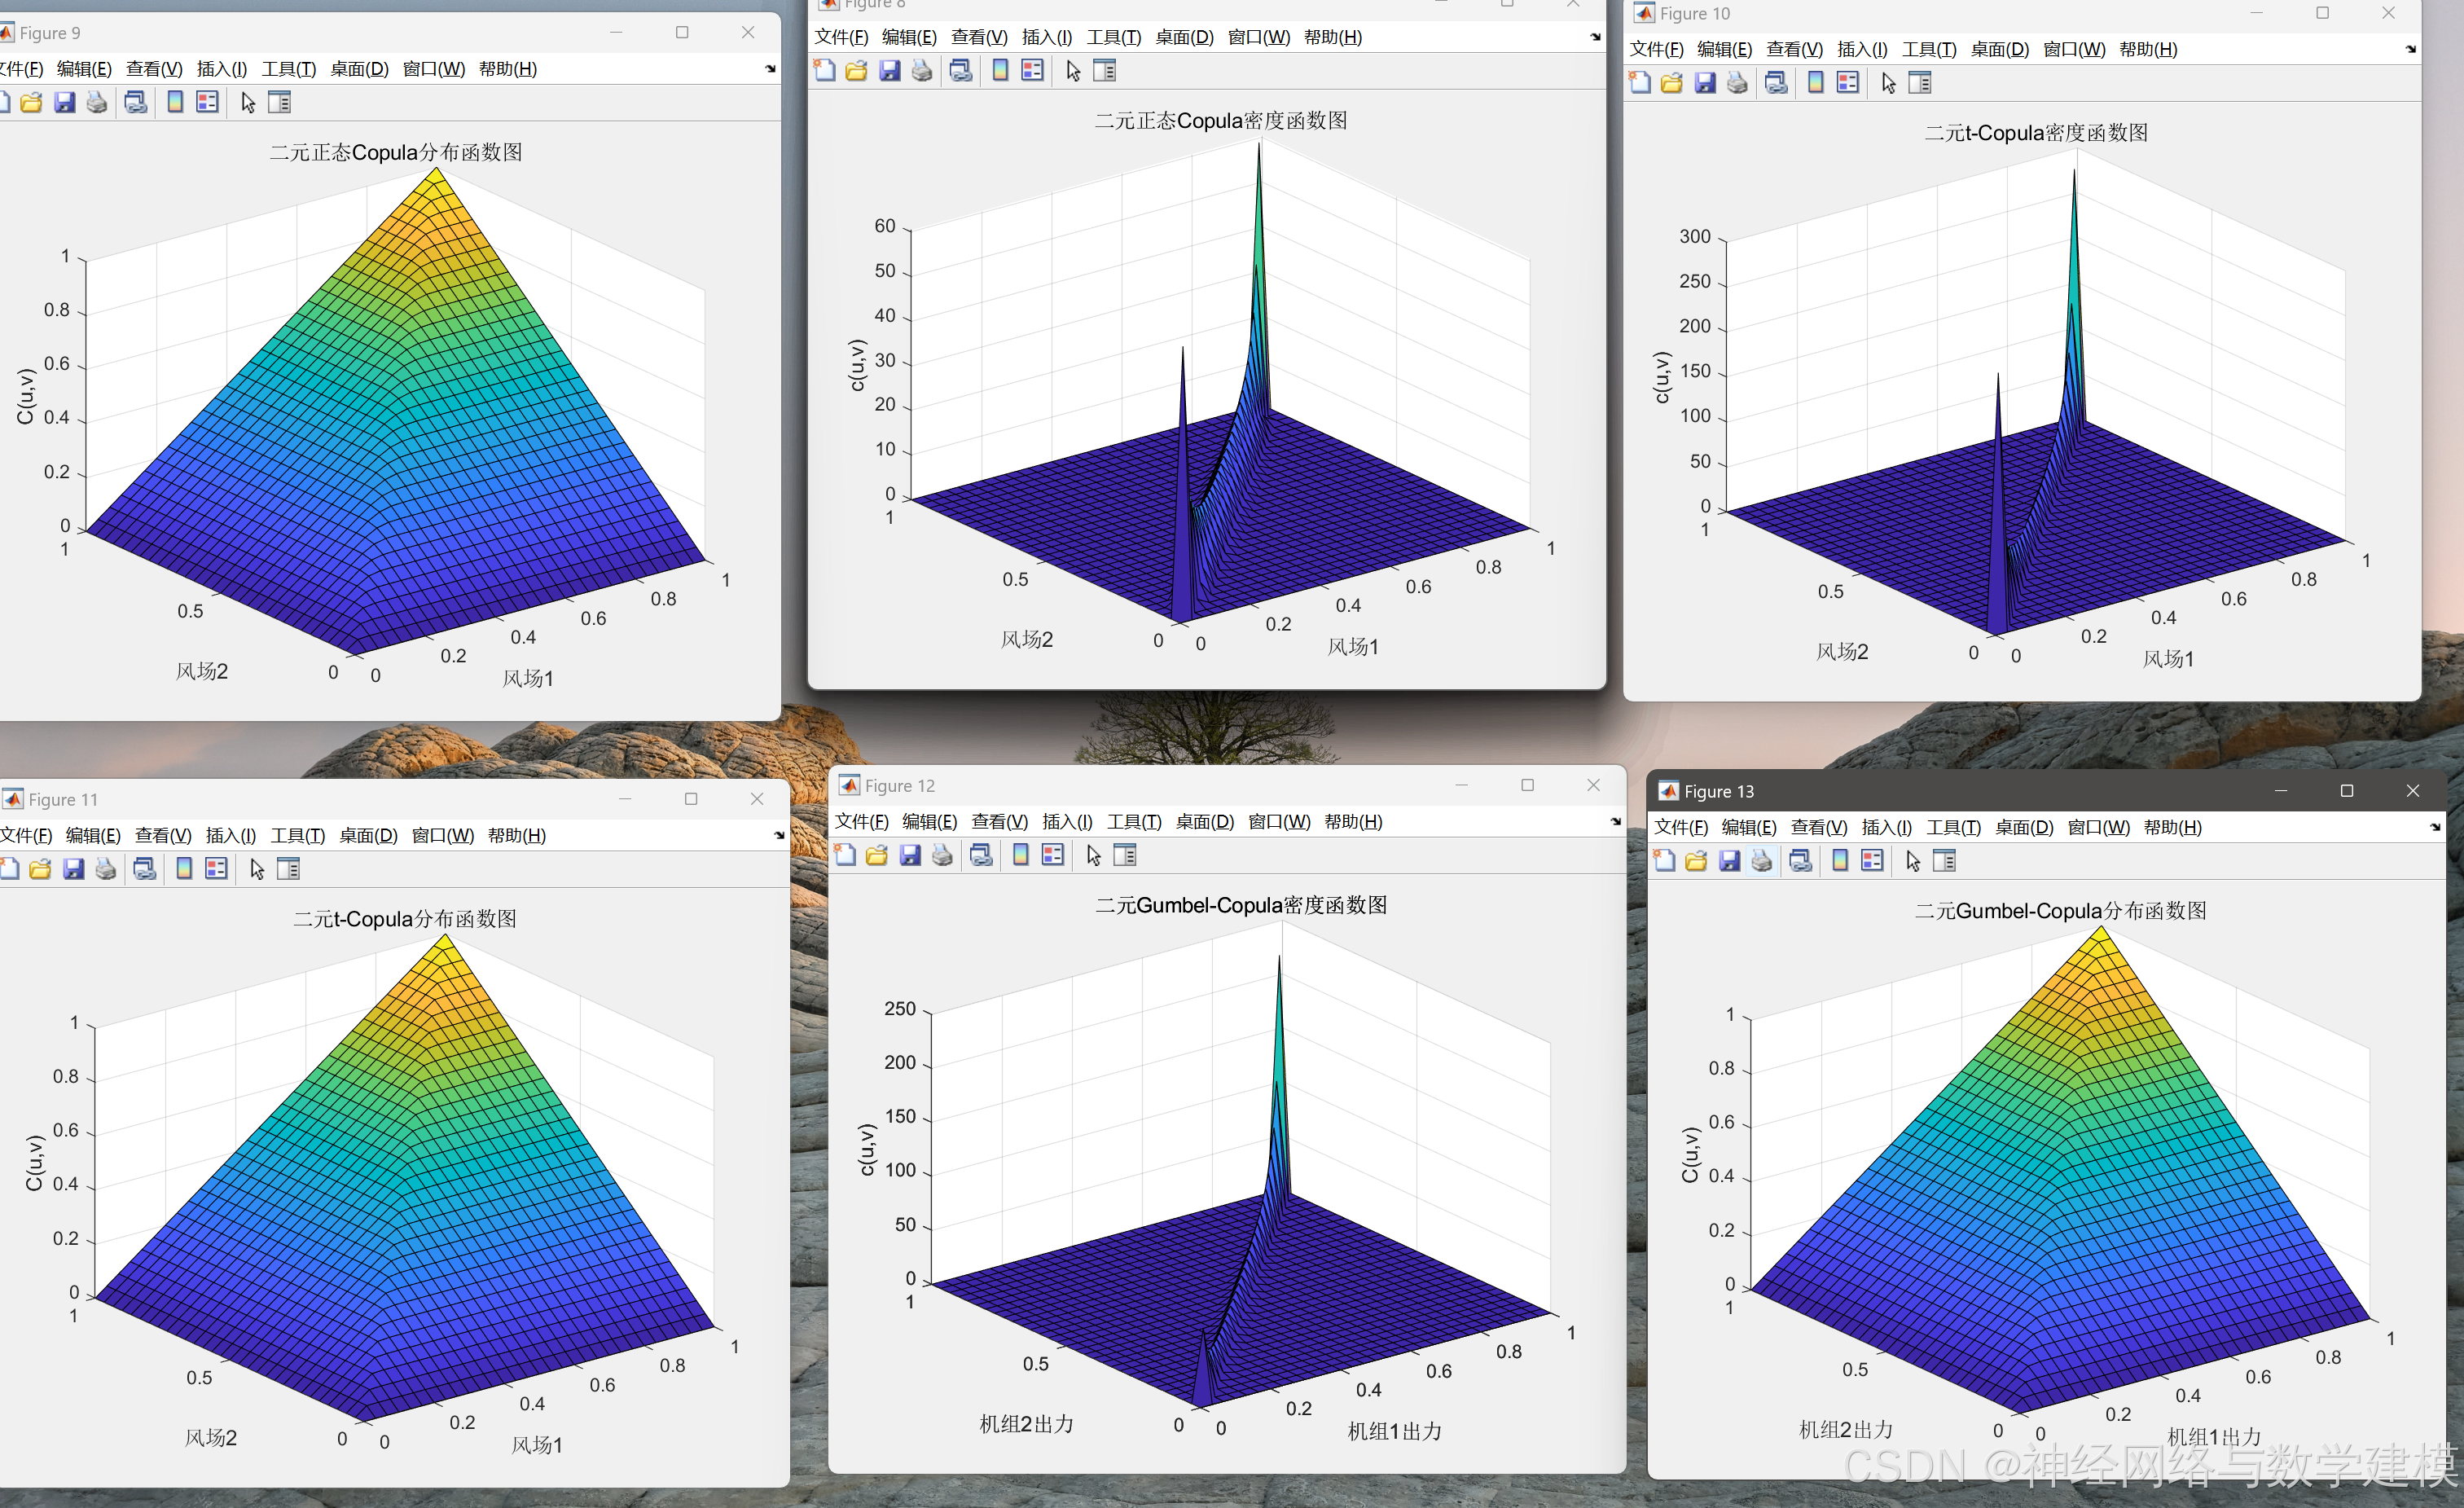Open 文件(F) menu in Figure 10
Viewport: 2464px width, 1508px height.
[x=1656, y=49]
